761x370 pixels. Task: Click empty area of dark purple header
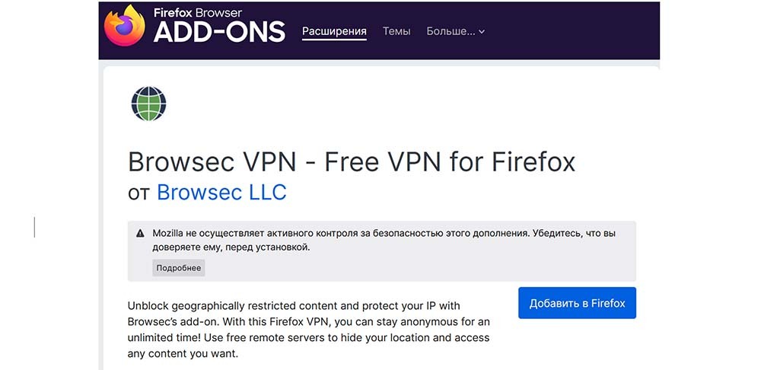tap(573, 31)
